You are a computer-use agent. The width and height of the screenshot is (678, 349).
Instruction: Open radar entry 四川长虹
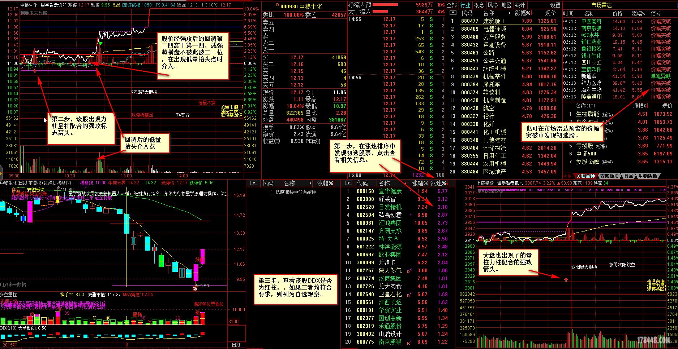pos(617,62)
